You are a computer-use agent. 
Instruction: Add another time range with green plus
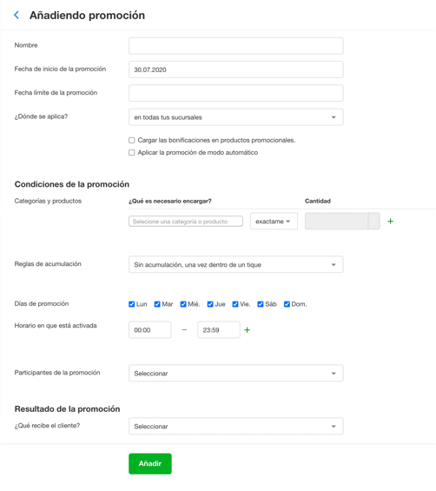[247, 329]
